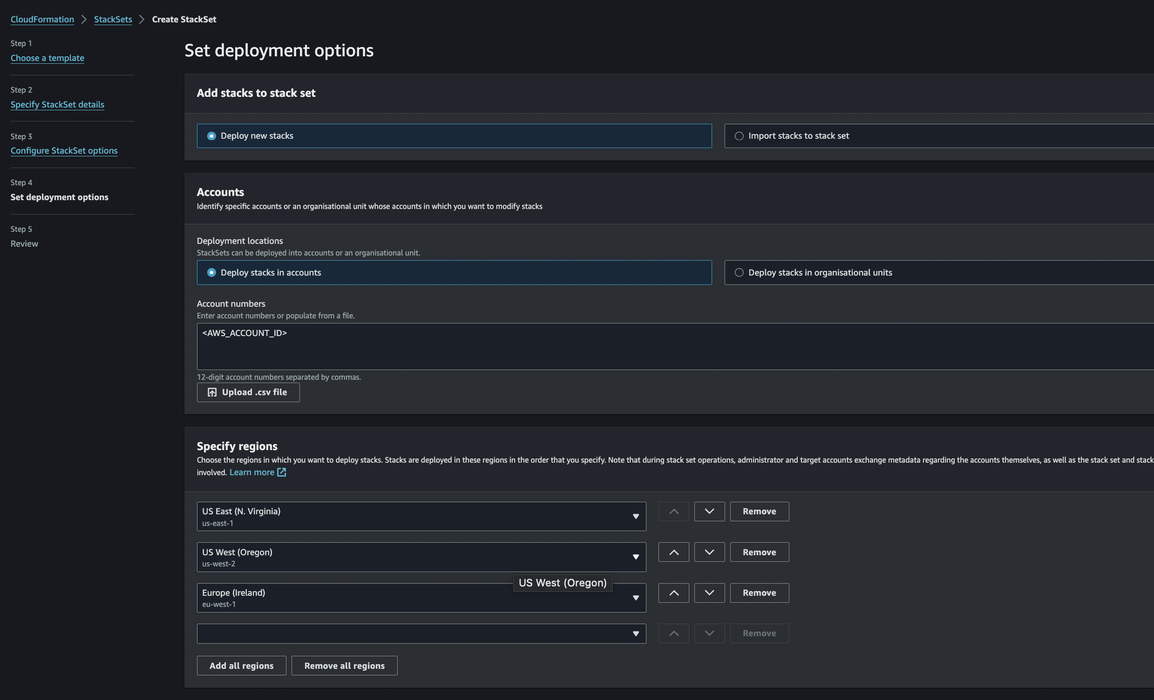1154x700 pixels.
Task: Open the Europe (Ireland) region dropdown
Action: (x=421, y=598)
